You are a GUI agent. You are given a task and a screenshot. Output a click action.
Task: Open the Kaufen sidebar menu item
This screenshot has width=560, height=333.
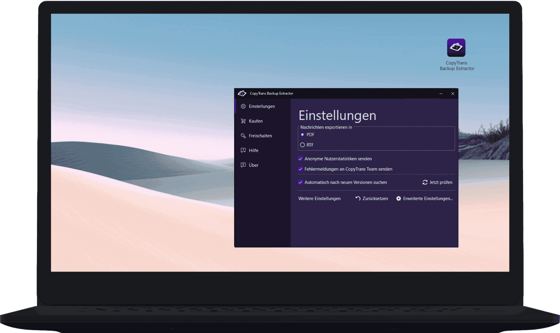pyautogui.click(x=263, y=121)
